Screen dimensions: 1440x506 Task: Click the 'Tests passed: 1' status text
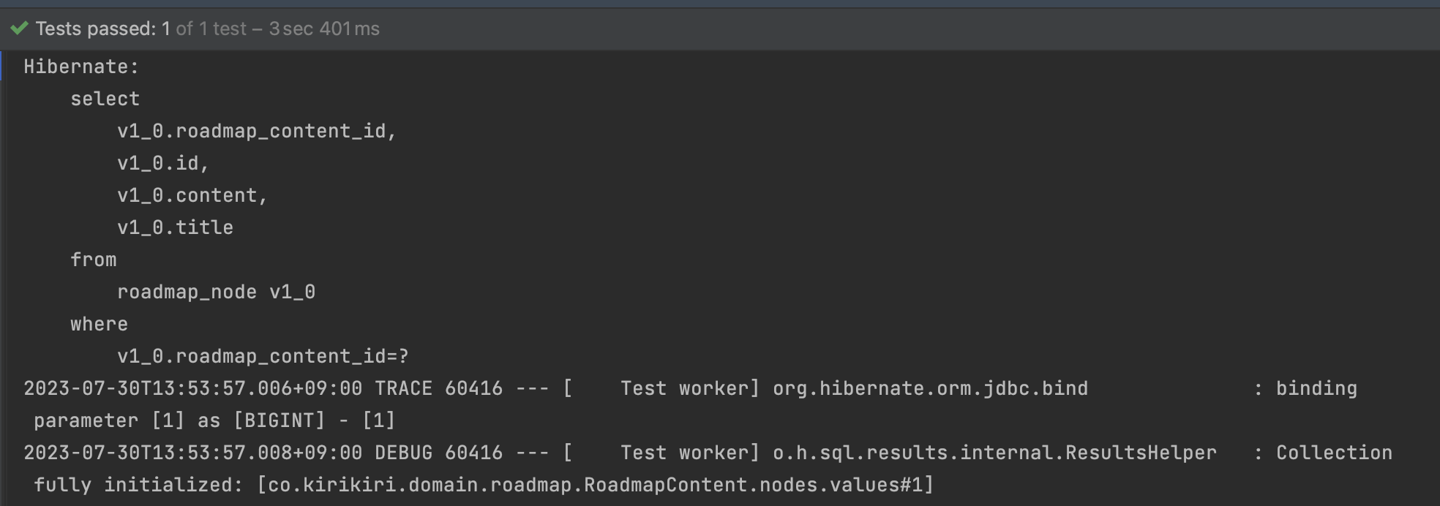click(102, 29)
